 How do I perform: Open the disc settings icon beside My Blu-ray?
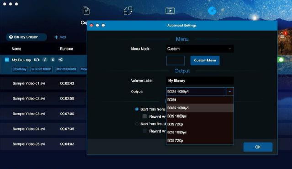[x=37, y=60]
